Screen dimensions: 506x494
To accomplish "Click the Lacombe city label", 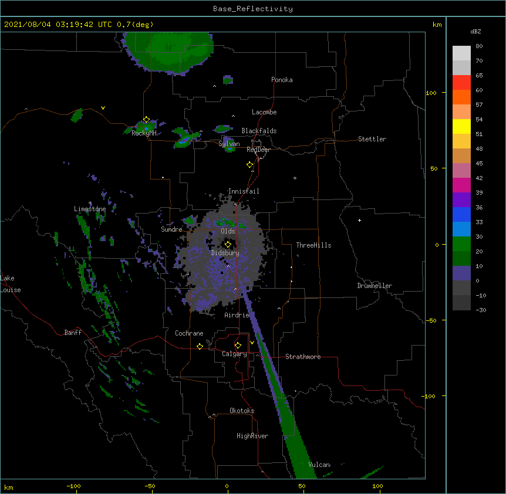I will click(264, 112).
